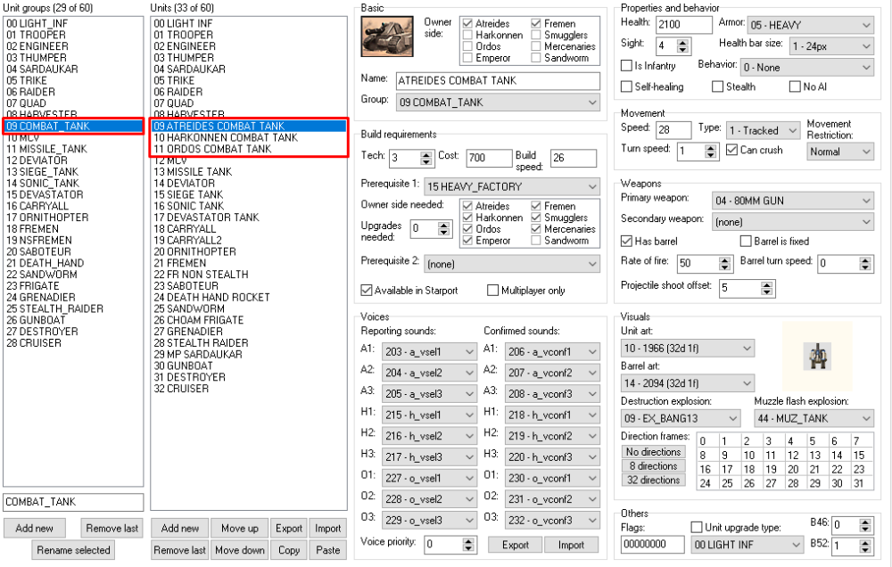Open the Behavior dropdown in Properties
Image resolution: width=892 pixels, height=567 pixels.
806,67
